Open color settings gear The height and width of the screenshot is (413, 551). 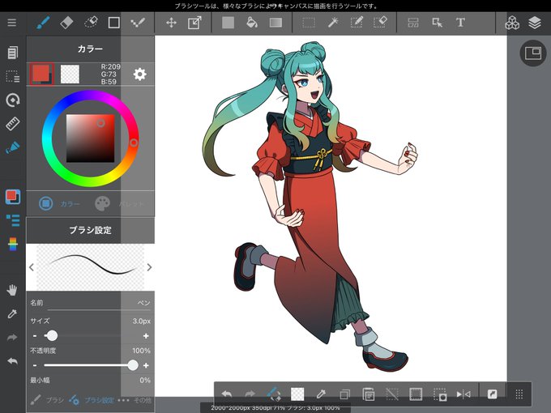[x=139, y=75]
